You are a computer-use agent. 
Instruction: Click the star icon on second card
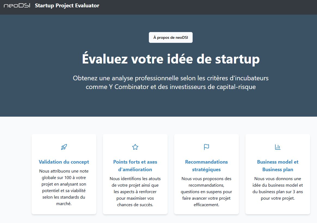tap(135, 147)
